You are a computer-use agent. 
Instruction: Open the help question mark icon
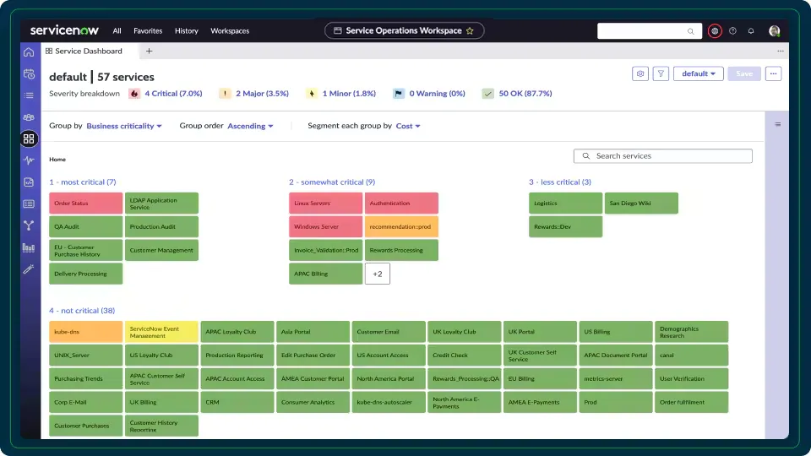pyautogui.click(x=733, y=31)
